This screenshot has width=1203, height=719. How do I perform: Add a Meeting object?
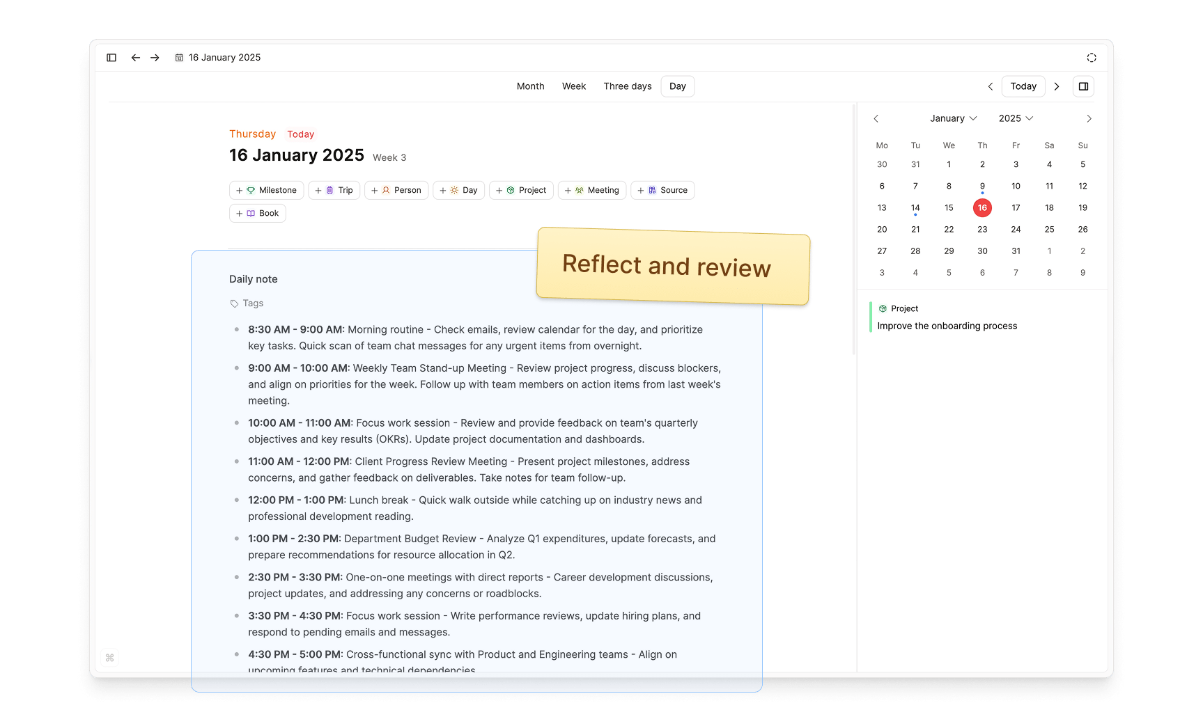click(x=592, y=190)
